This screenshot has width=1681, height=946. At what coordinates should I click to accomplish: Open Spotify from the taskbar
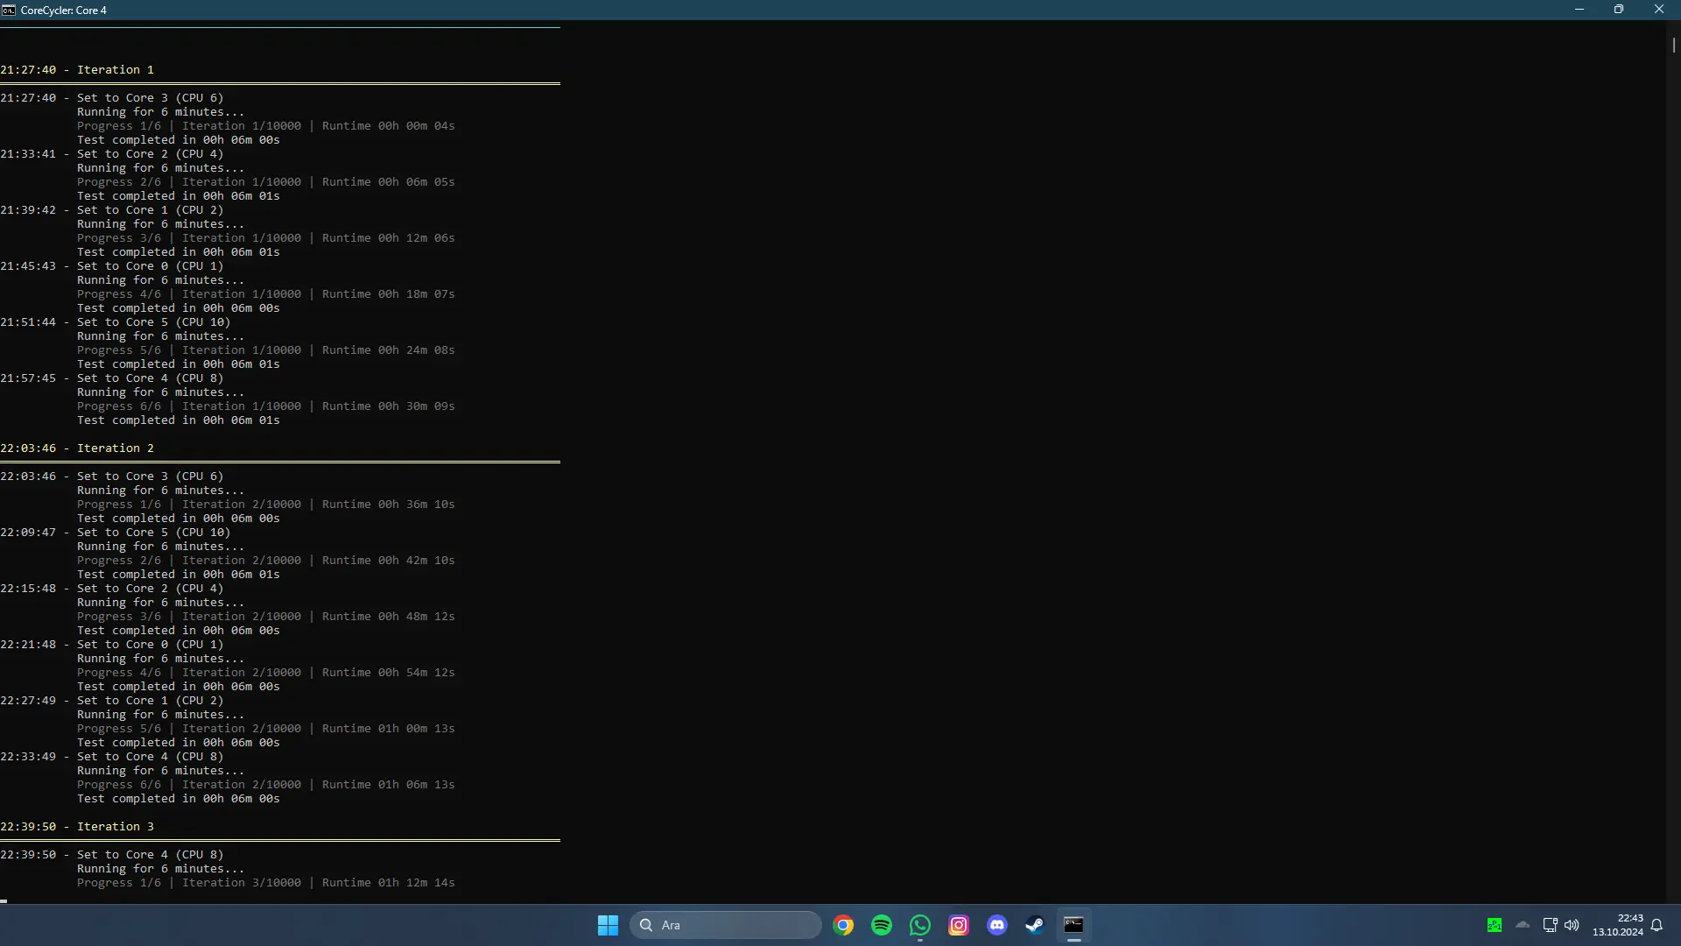[882, 925]
